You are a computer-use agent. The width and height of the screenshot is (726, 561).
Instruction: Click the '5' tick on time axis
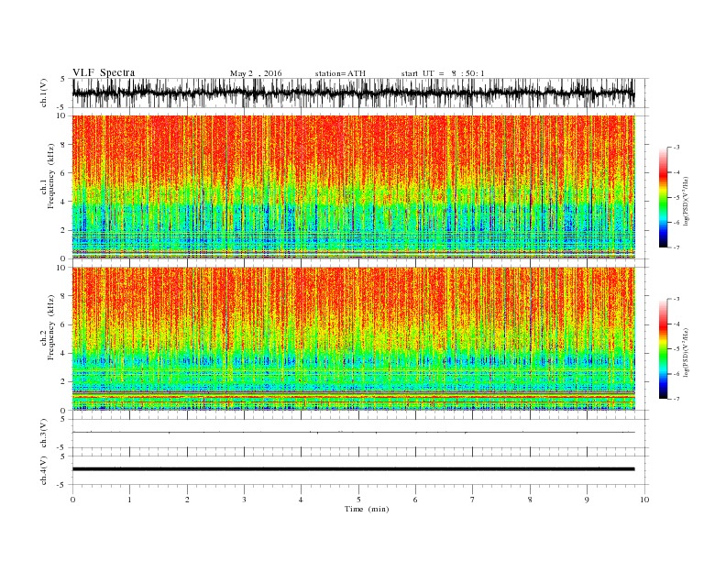pos(358,500)
